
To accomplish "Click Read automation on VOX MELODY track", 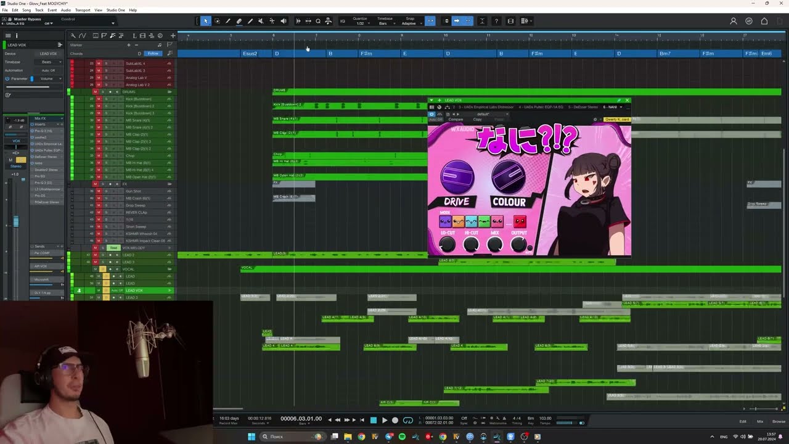I will (113, 248).
